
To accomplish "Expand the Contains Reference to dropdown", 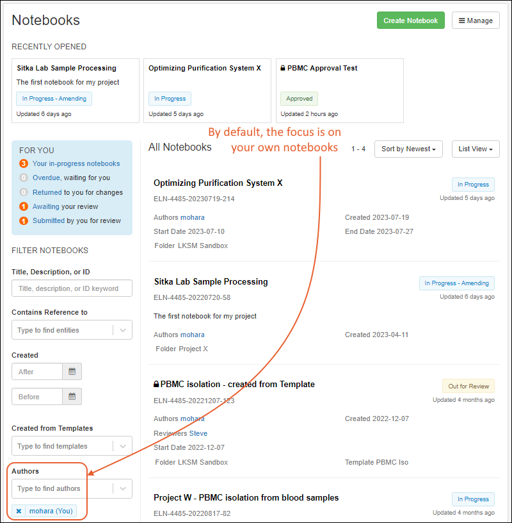I will point(123,330).
